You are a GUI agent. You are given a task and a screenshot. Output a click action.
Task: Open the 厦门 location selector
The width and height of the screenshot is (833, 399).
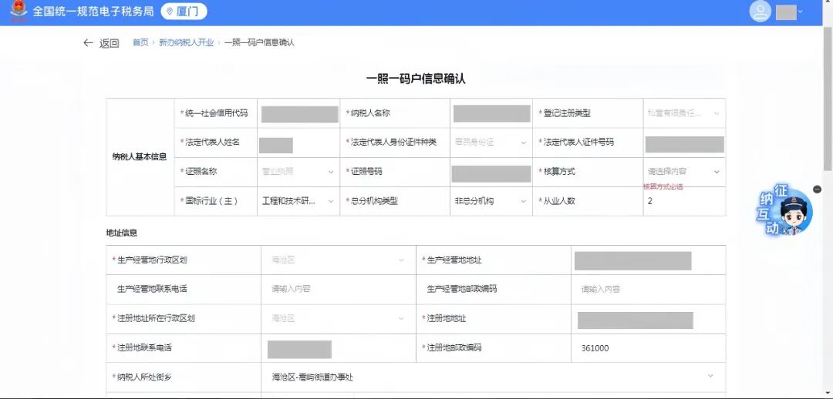point(184,11)
